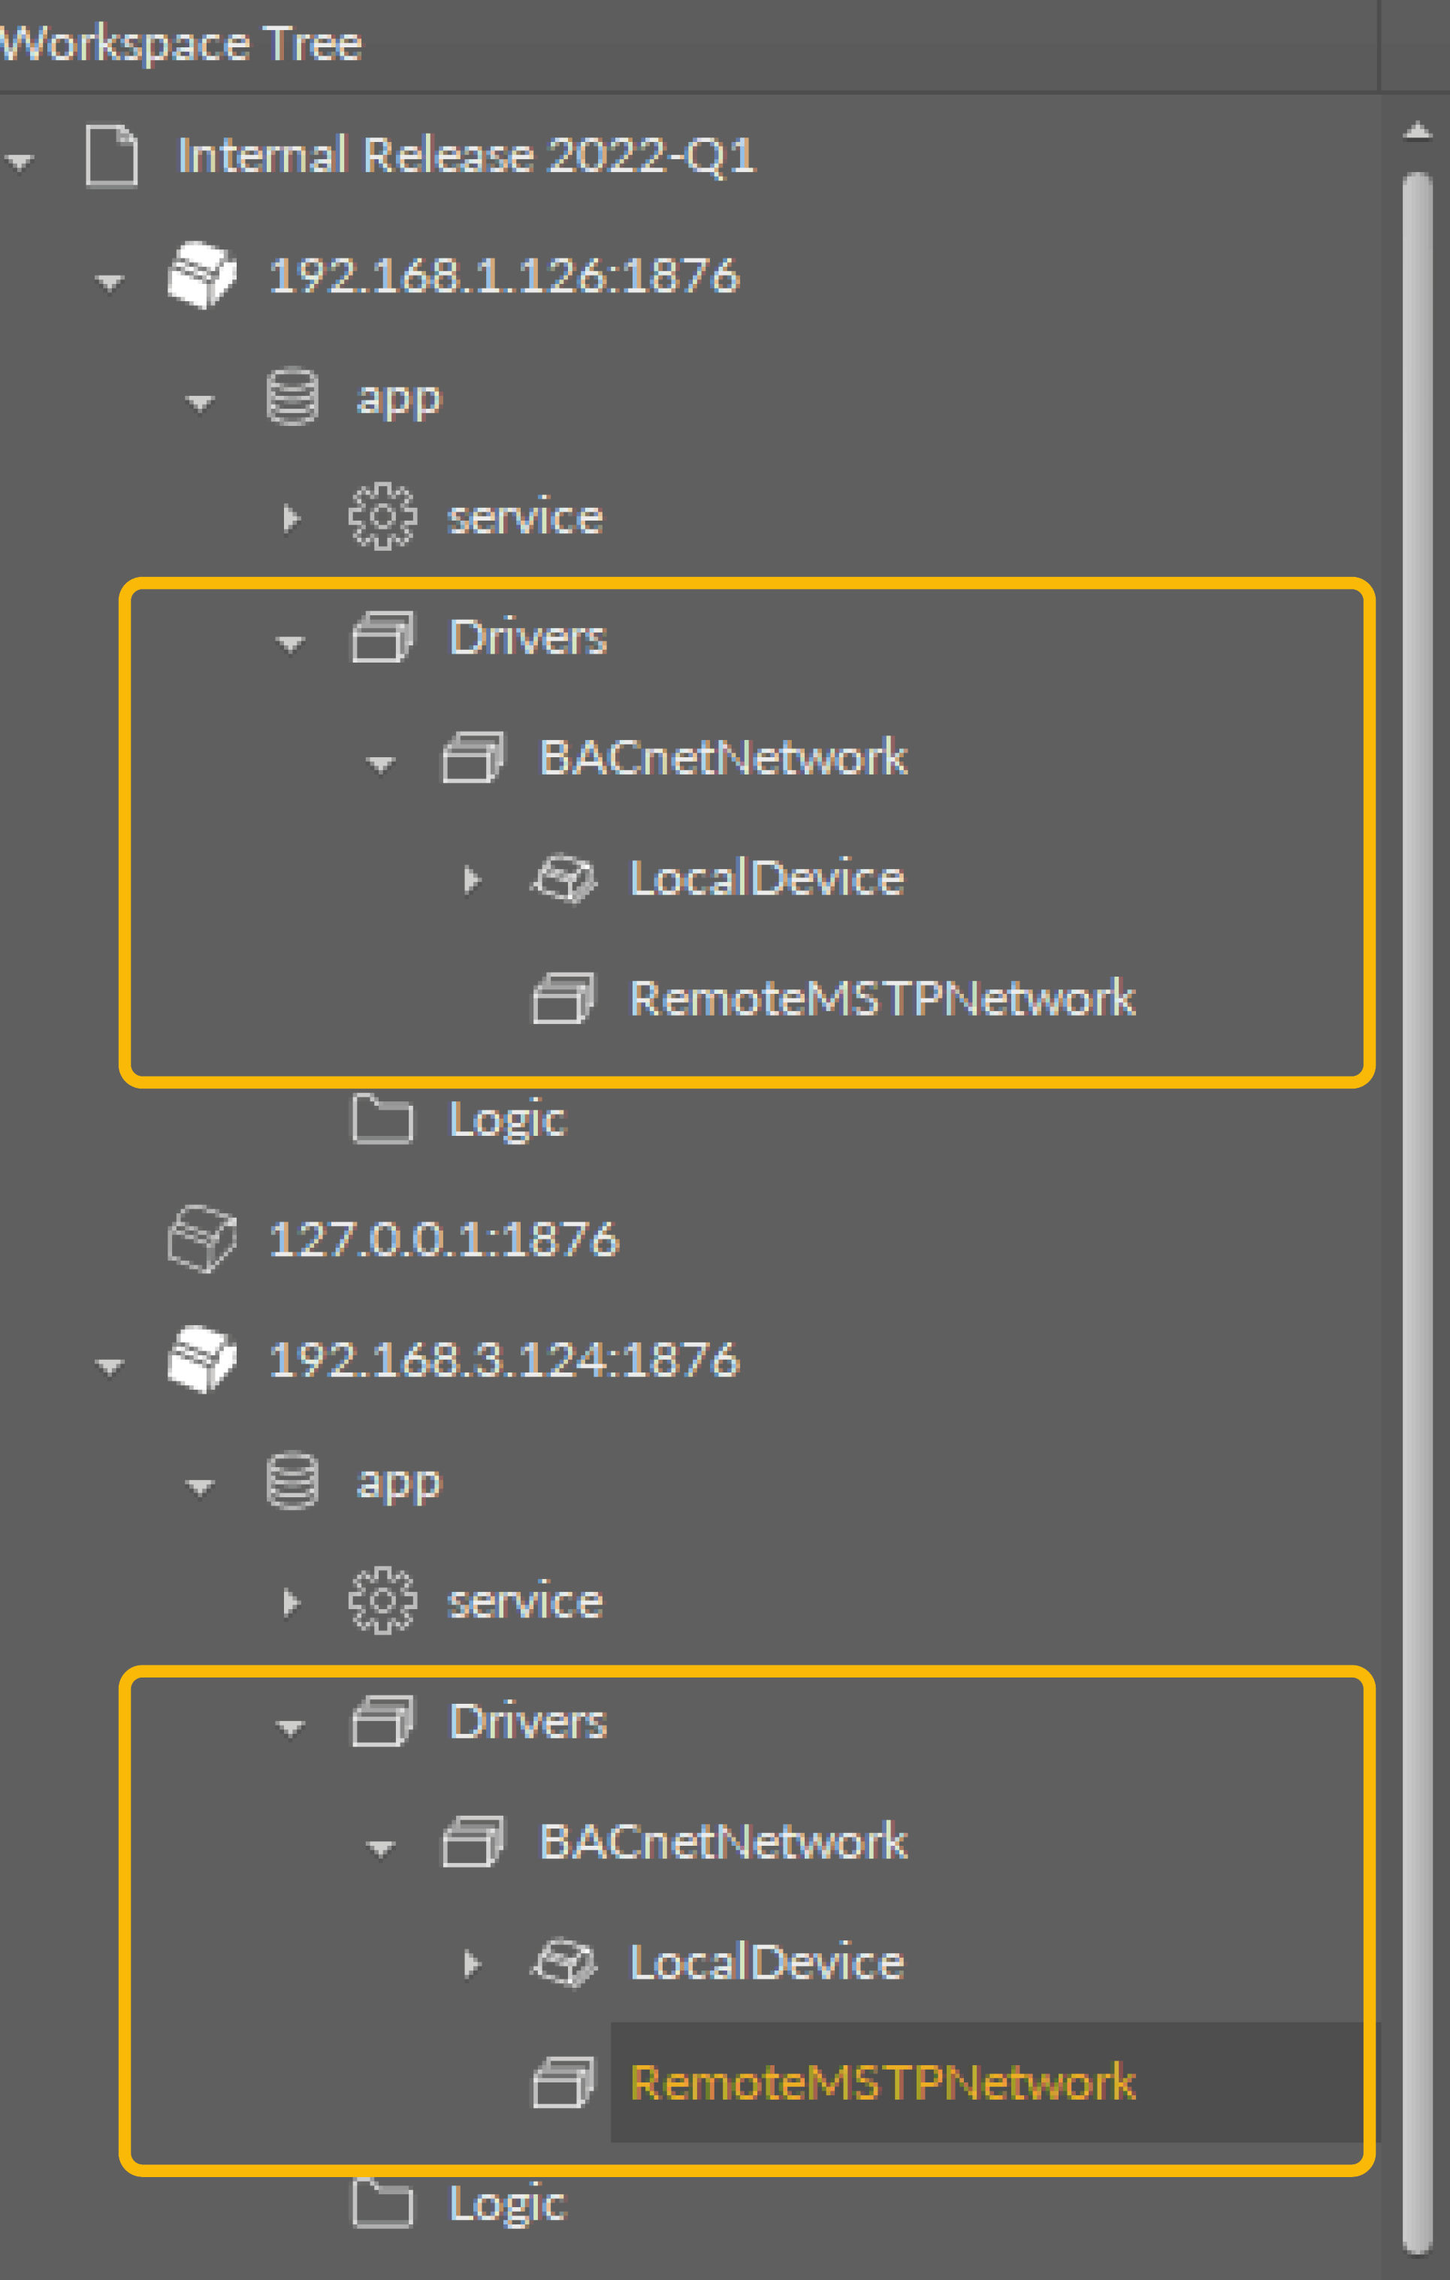Select the first RemoteMSTPNetwork tree item
The height and width of the screenshot is (2280, 1450).
pos(881,999)
